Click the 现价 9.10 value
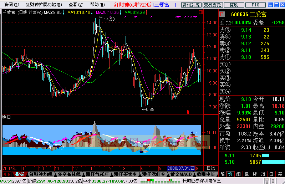 point(246,99)
